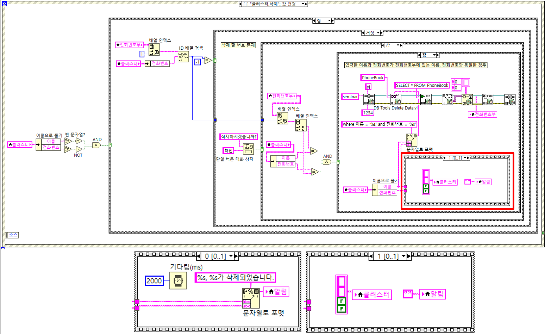Click the SELECT * FROM PhoneBook string constant

point(422,85)
